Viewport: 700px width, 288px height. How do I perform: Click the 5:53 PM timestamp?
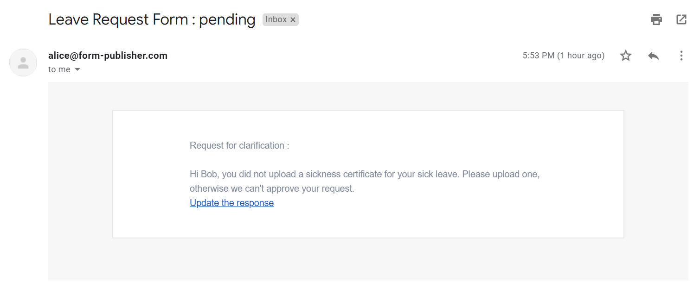click(564, 56)
